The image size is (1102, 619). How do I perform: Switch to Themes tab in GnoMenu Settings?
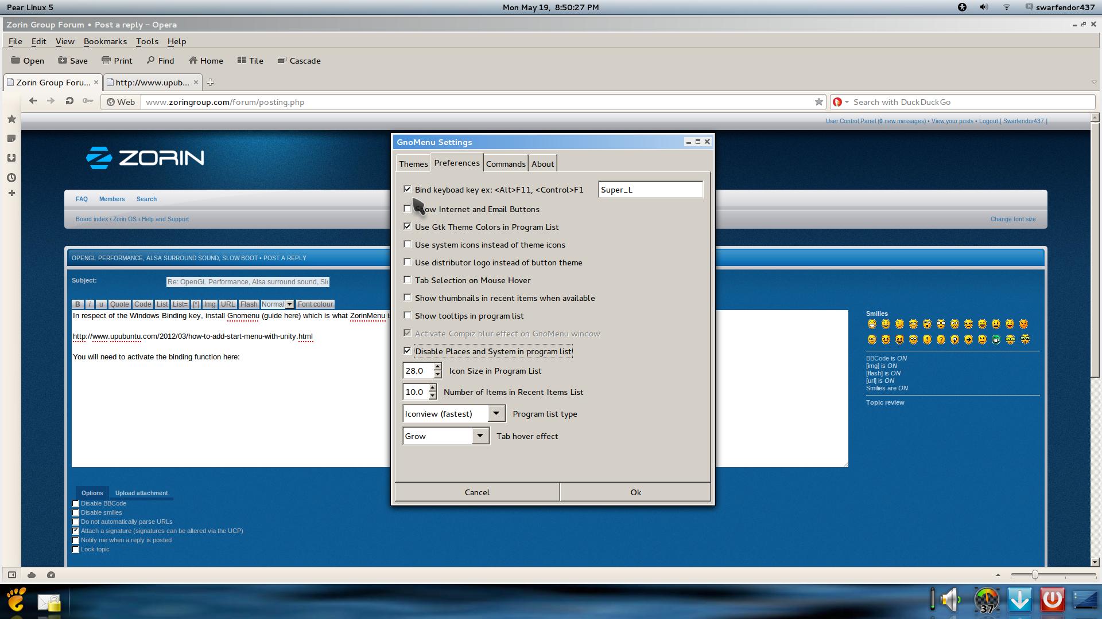coord(413,164)
